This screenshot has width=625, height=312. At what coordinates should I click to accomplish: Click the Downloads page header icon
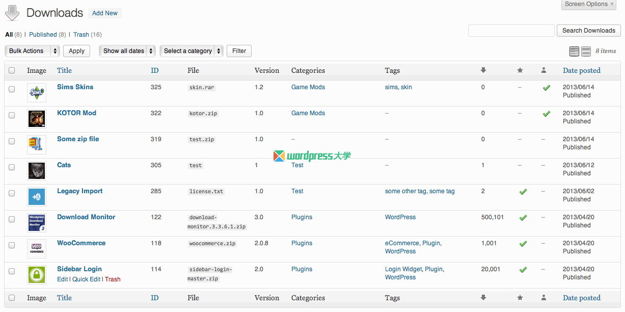pyautogui.click(x=12, y=13)
